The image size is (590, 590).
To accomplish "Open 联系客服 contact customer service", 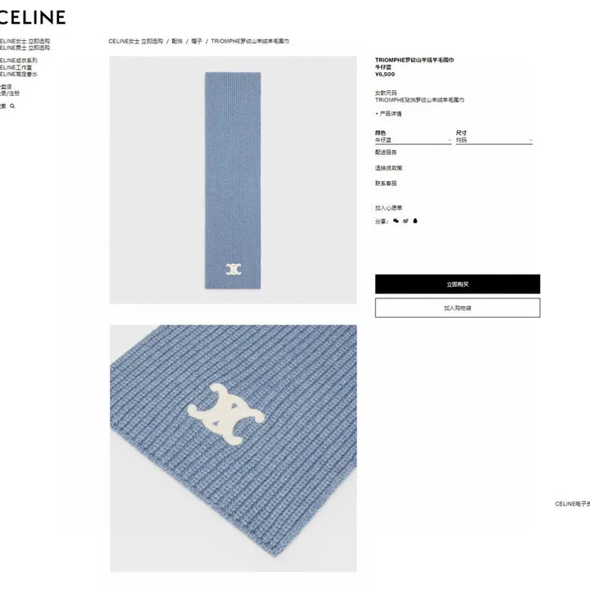I will 386,184.
